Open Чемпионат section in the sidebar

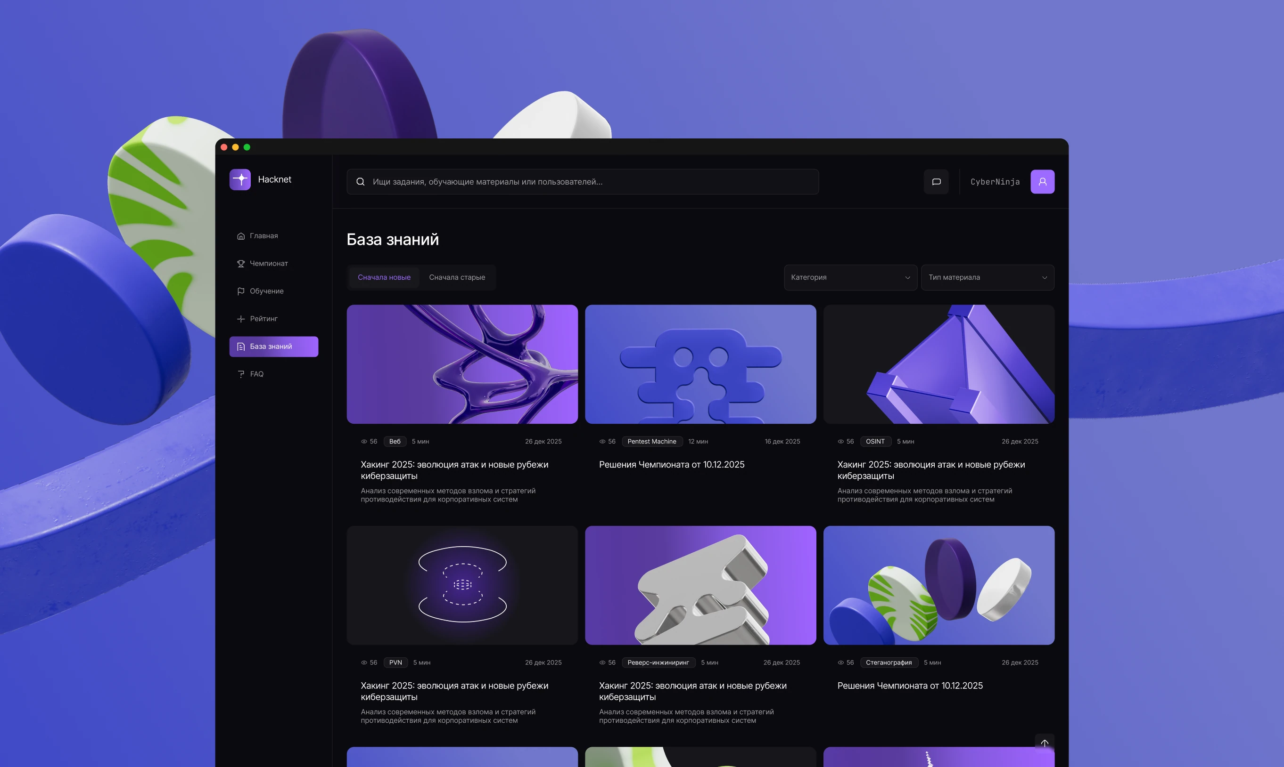tap(274, 264)
